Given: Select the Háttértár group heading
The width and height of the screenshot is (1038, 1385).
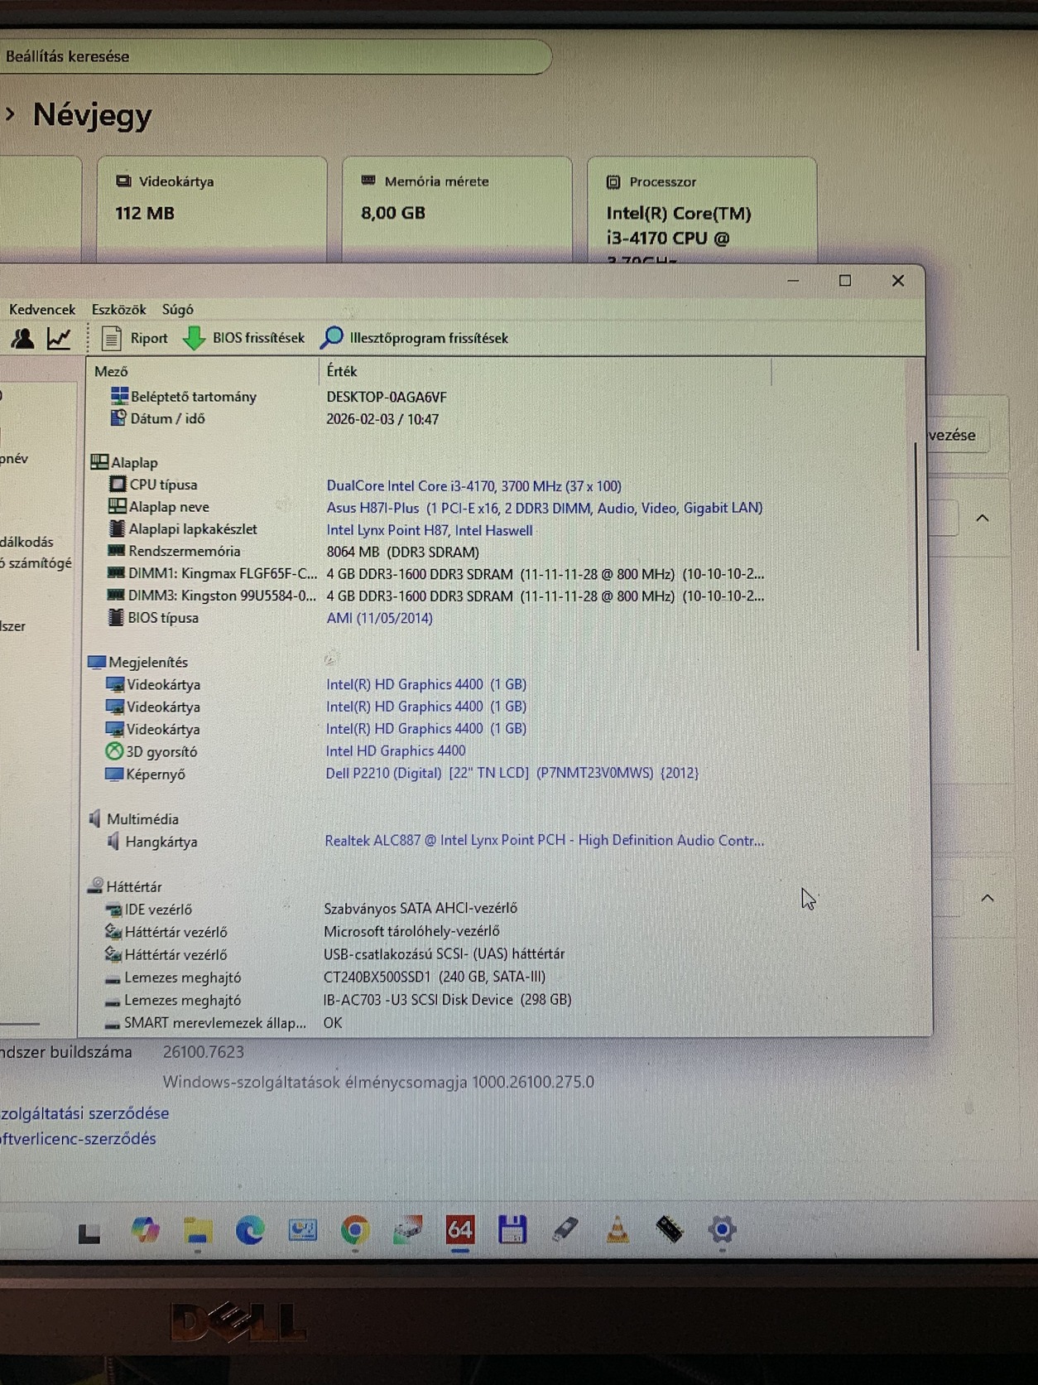Looking at the screenshot, I should click(x=124, y=886).
